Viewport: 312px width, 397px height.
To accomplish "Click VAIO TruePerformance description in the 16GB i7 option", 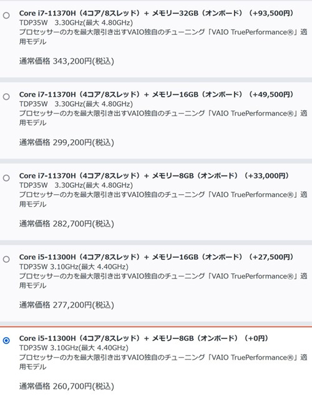I will click(163, 118).
